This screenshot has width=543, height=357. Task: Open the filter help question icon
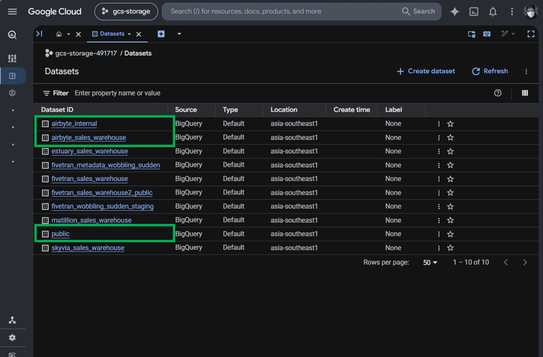pyautogui.click(x=497, y=93)
